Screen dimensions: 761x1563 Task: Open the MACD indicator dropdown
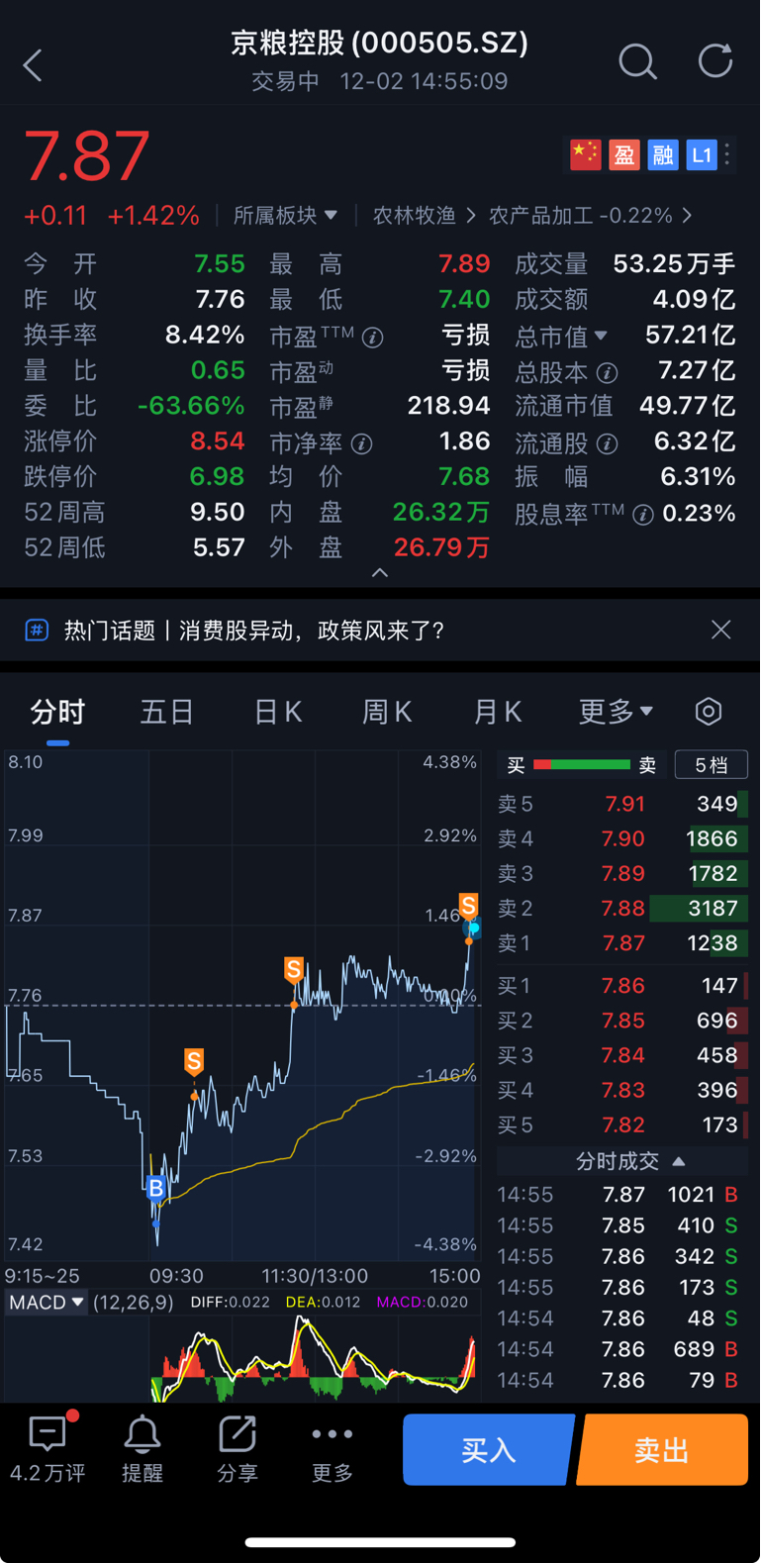pos(47,1302)
